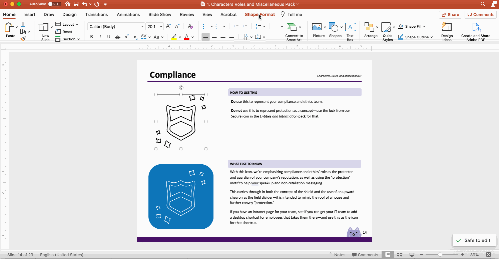
Task: Increase list indent level
Action: coord(244,26)
